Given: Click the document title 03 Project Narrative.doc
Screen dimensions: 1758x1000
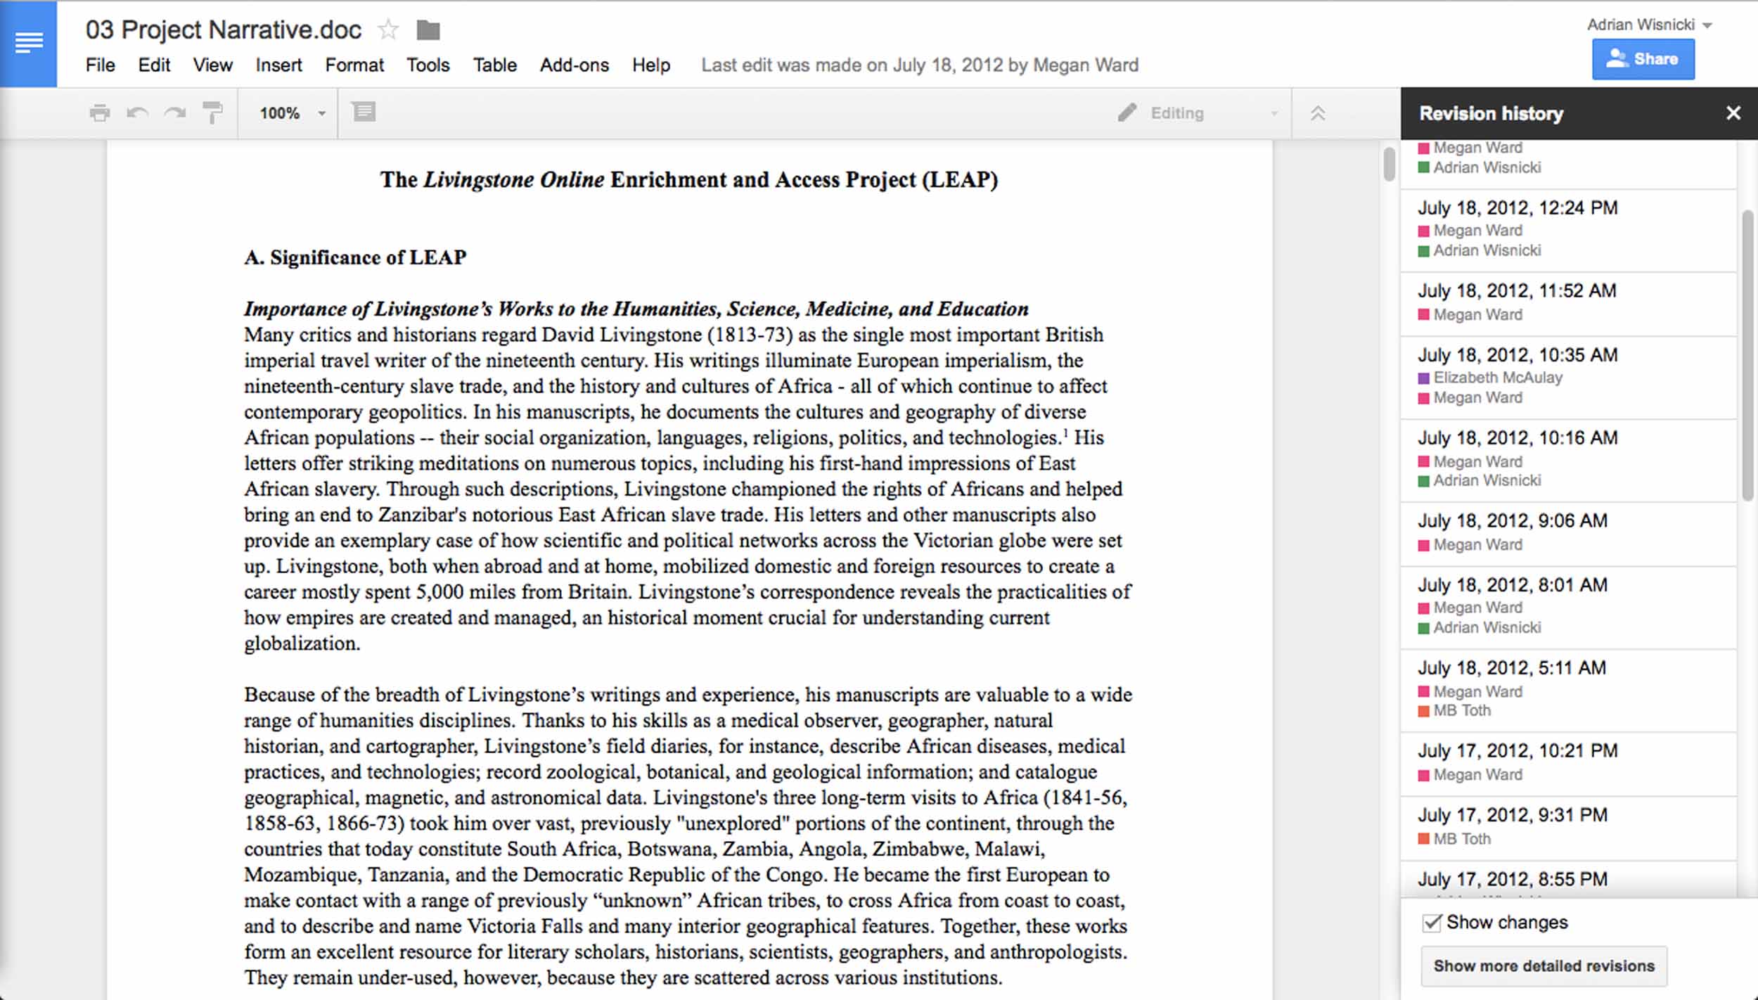Looking at the screenshot, I should (223, 30).
